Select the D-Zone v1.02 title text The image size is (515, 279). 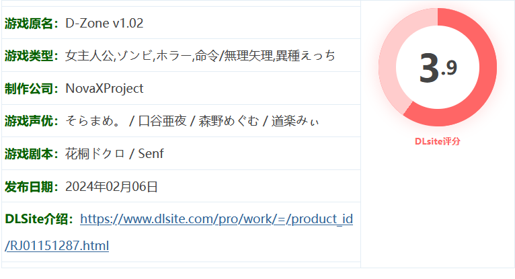click(x=104, y=24)
